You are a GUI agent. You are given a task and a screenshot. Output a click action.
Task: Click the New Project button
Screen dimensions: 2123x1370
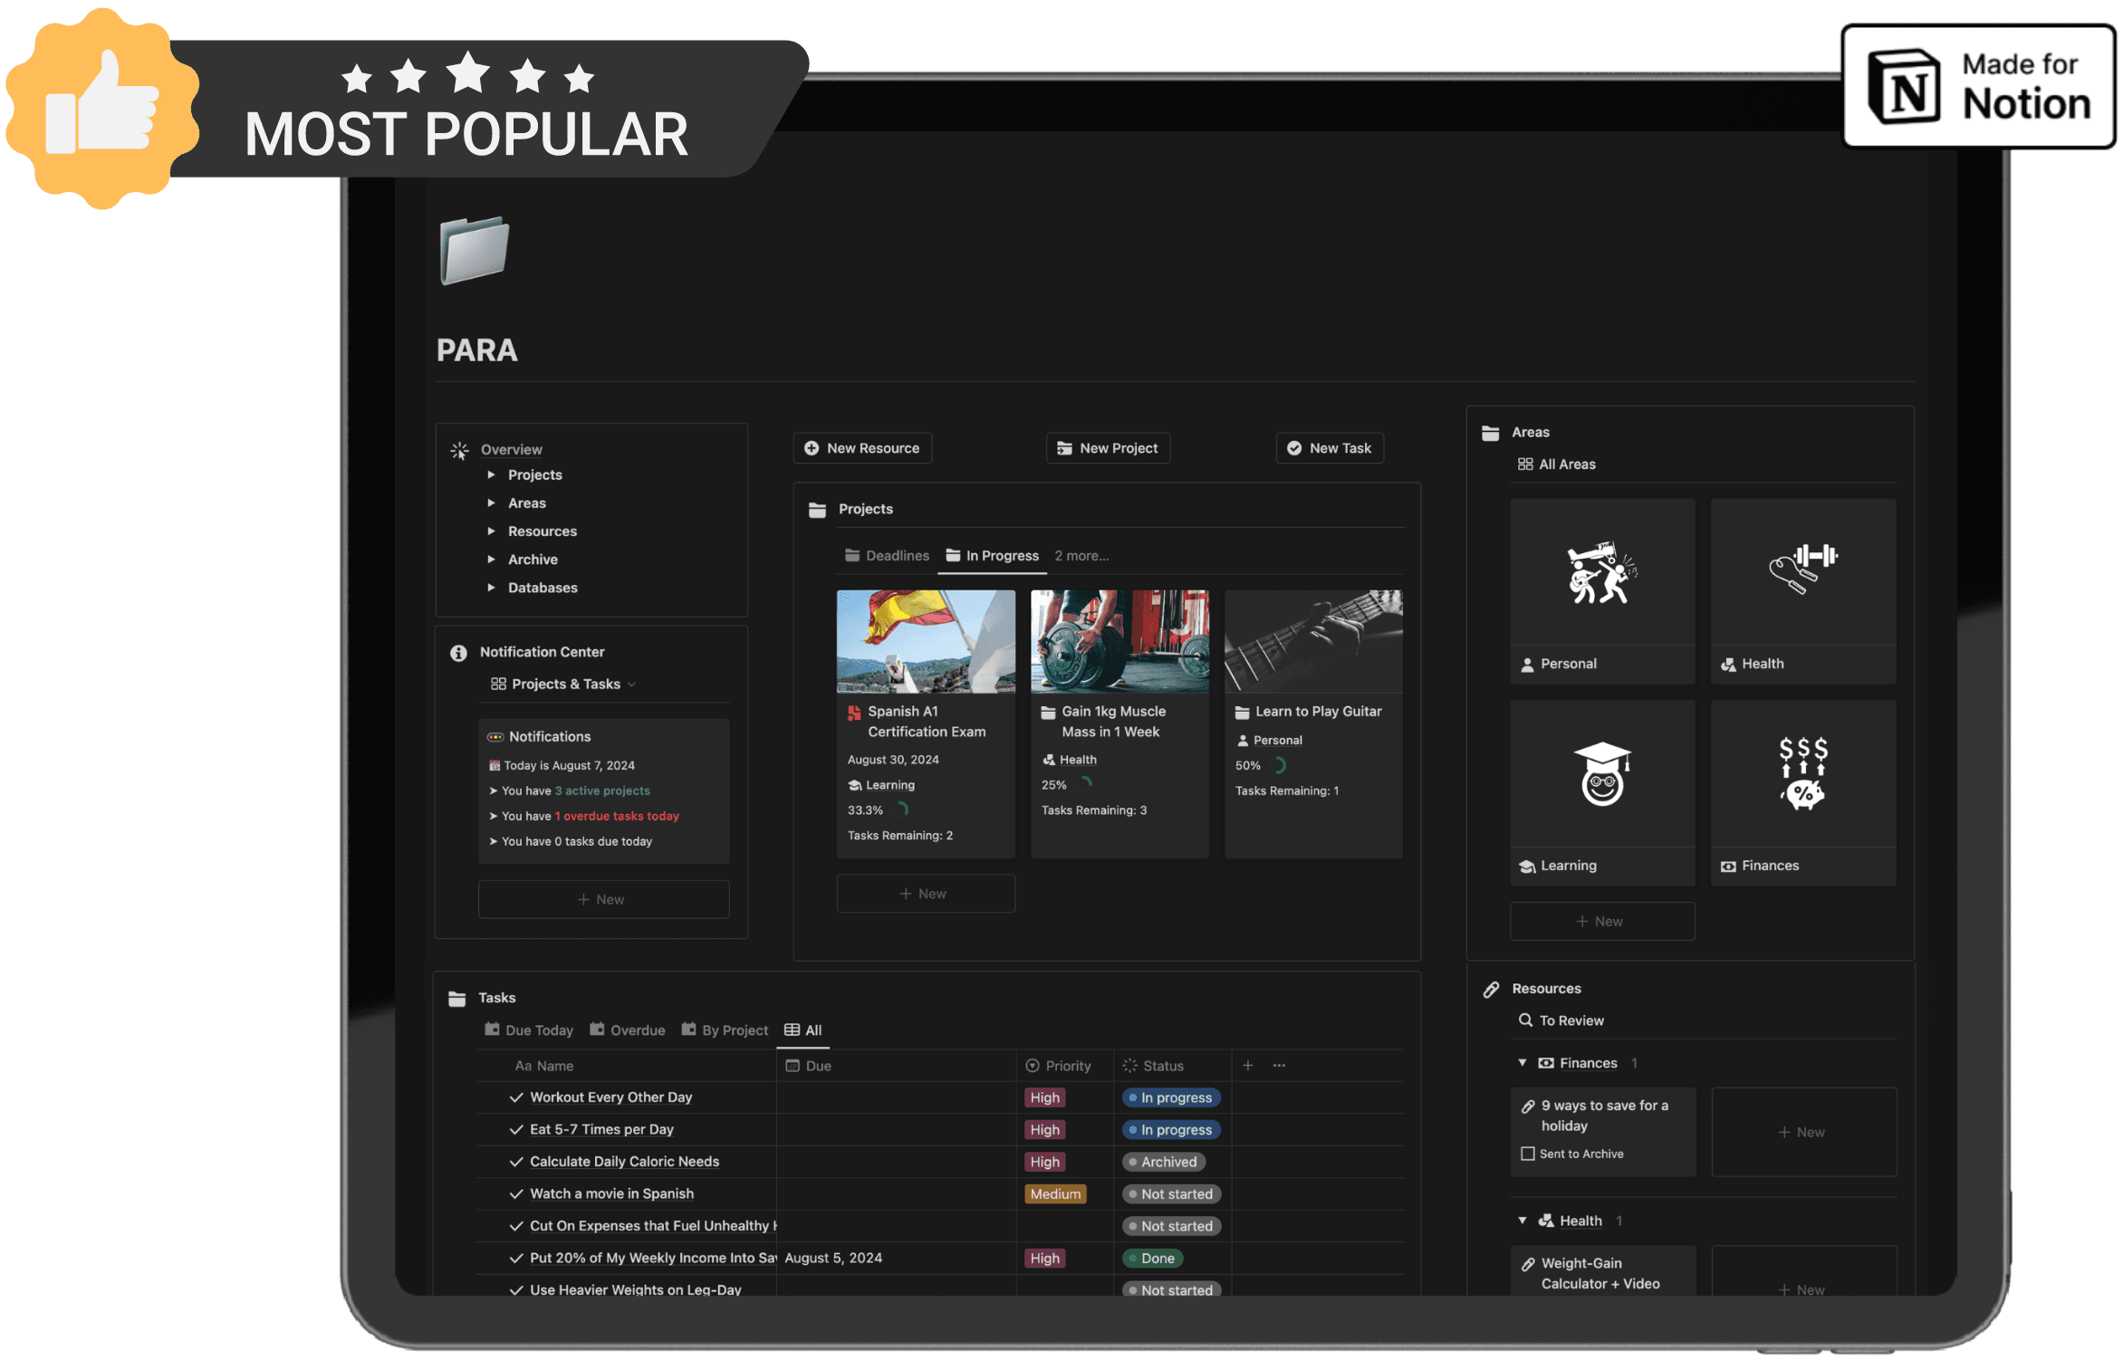1108,448
